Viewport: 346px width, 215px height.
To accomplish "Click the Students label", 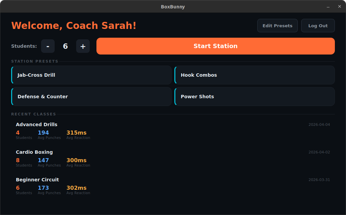I will coord(24,46).
